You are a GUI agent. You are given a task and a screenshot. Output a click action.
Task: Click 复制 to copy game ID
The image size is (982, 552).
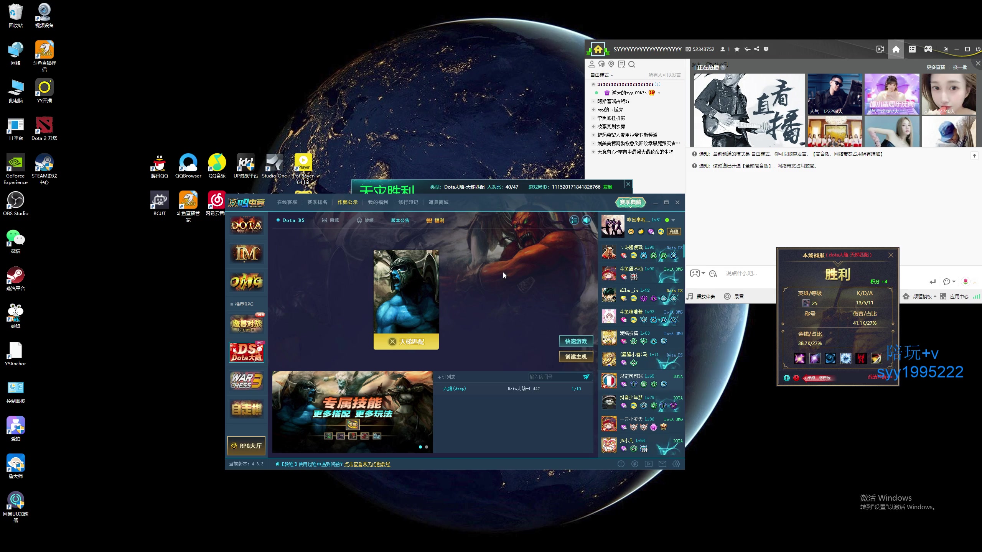coord(608,187)
